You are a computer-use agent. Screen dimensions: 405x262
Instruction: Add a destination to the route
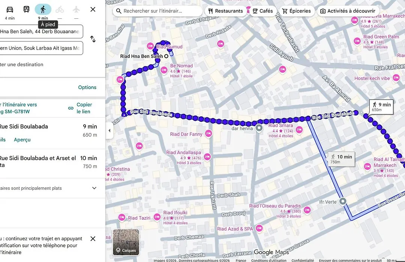(22, 64)
